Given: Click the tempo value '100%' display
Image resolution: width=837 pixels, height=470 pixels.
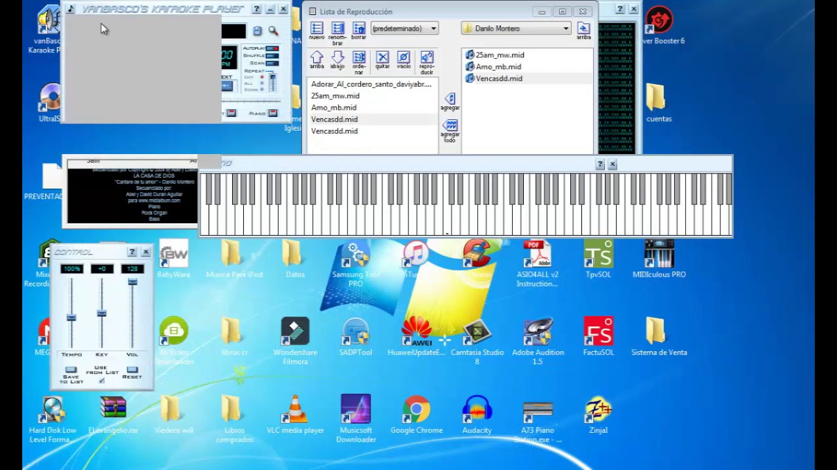Looking at the screenshot, I should 71,269.
